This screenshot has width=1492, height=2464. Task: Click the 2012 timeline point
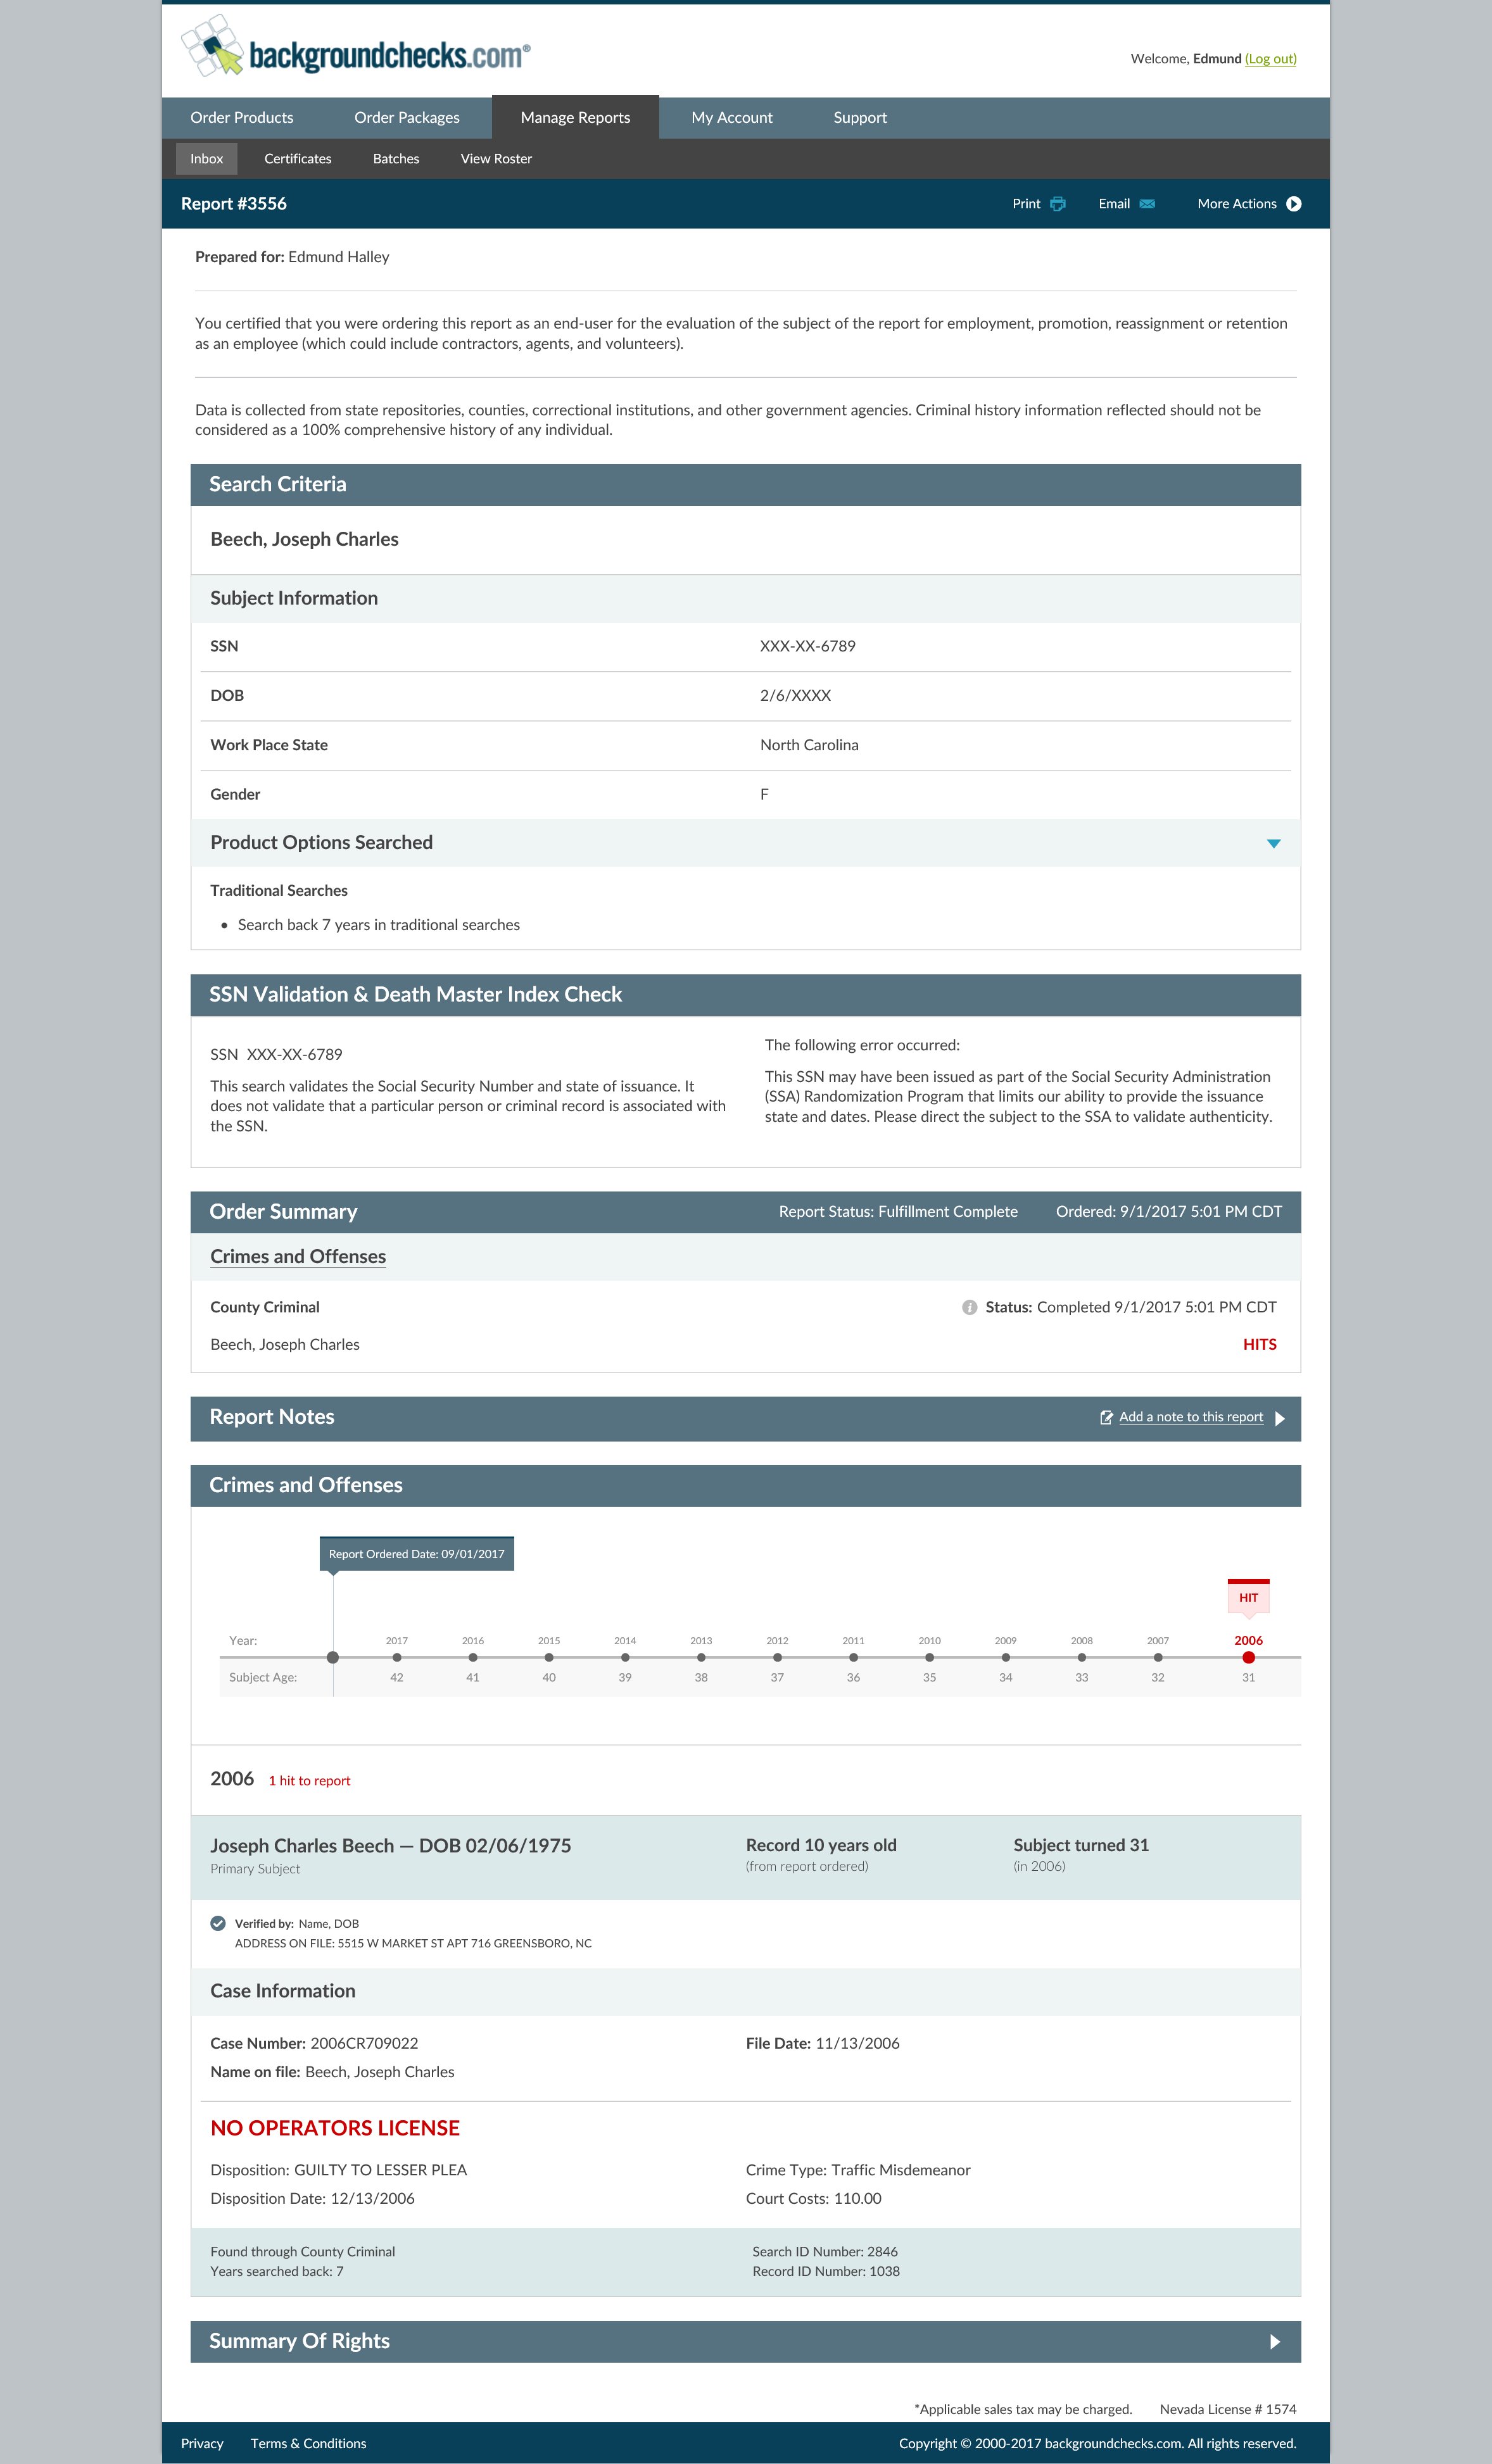(x=777, y=1657)
